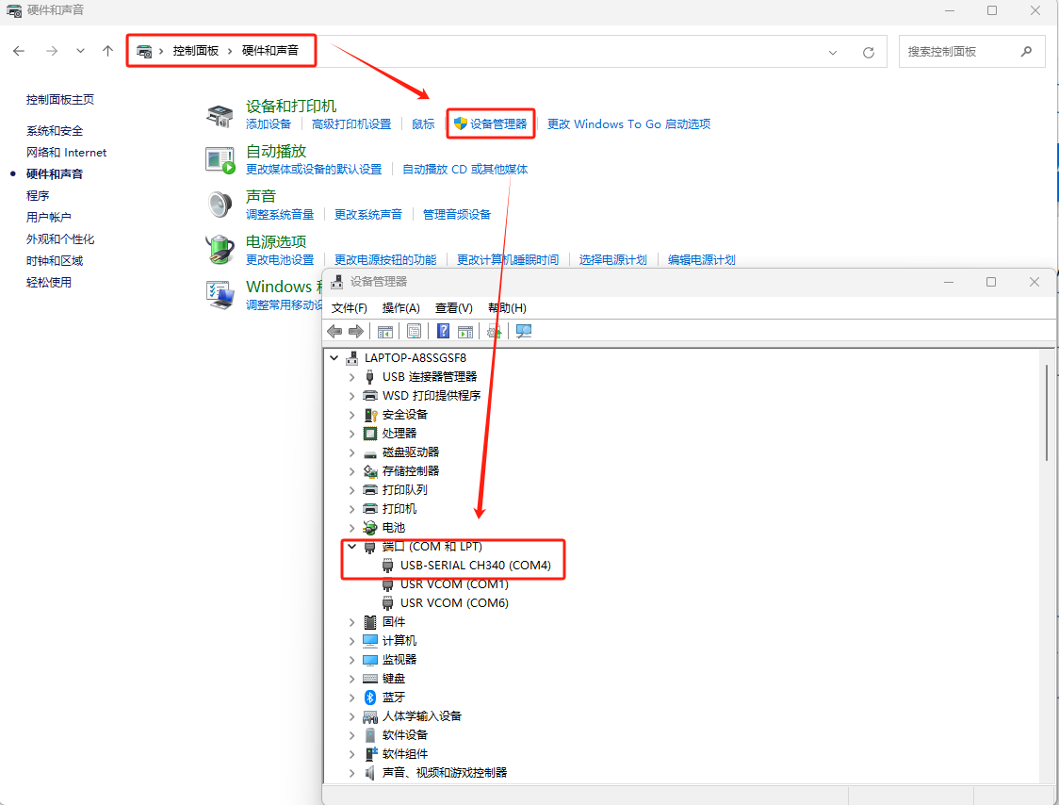The height and width of the screenshot is (805, 1059).
Task: Click 打印机 row in device tree
Action: coord(399,509)
